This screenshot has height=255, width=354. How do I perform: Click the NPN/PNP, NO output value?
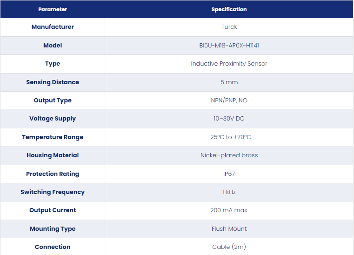click(x=229, y=101)
